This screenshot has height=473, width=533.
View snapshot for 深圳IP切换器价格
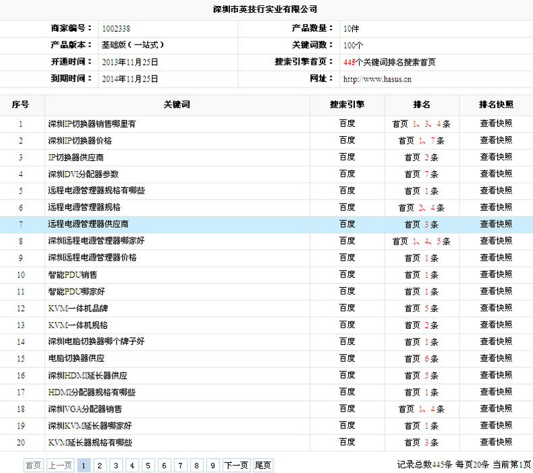pyautogui.click(x=496, y=140)
